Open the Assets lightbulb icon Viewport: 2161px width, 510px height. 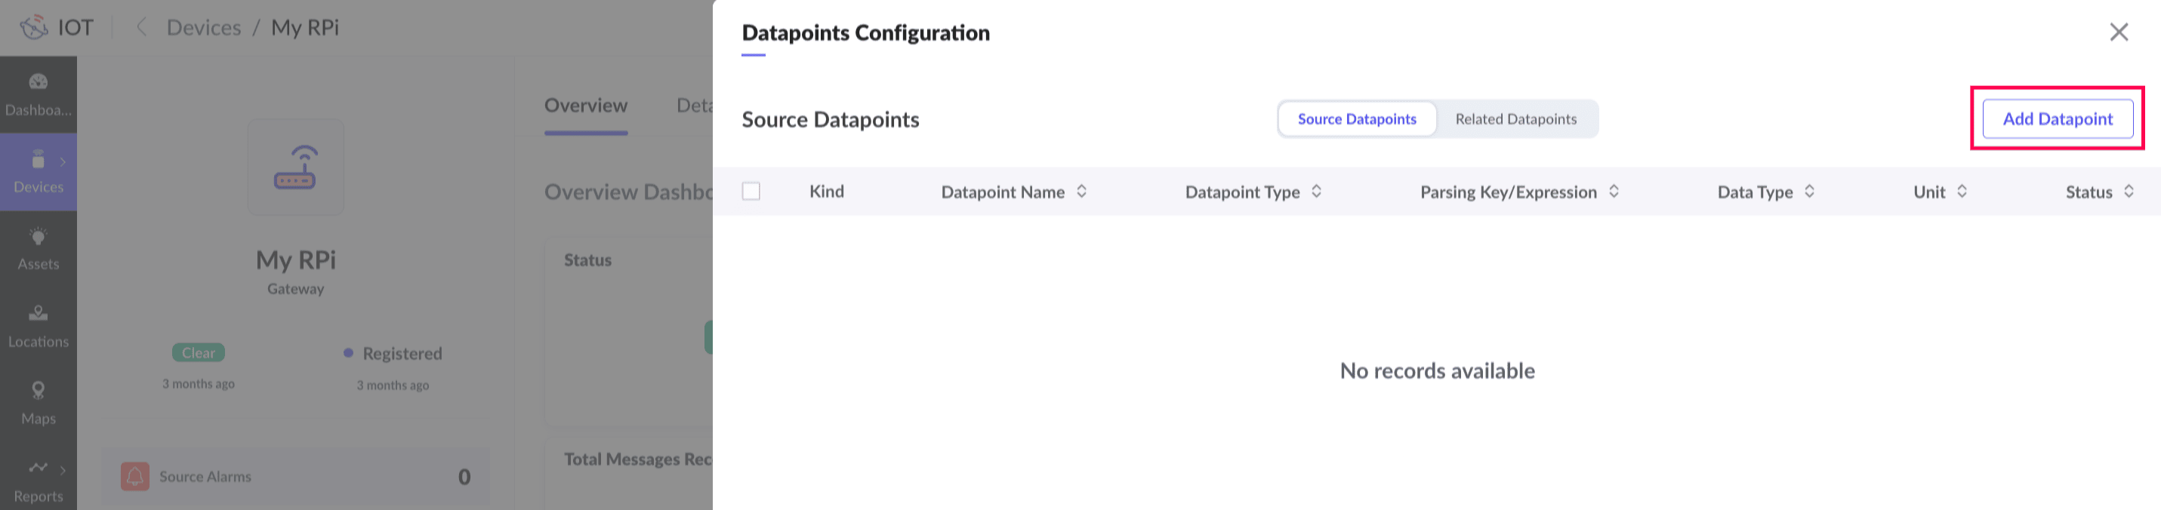(39, 238)
